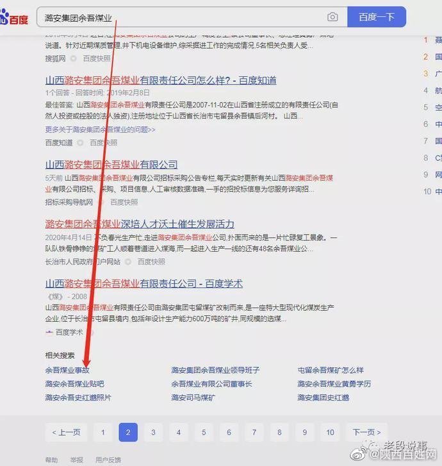This screenshot has width=442, height=466.
Task: Click the 百度学术 source label
Action: click(69, 332)
